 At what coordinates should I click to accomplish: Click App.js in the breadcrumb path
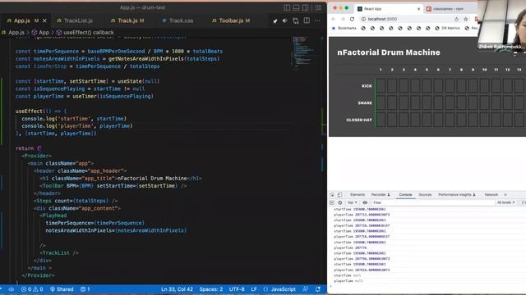[x=16, y=33]
